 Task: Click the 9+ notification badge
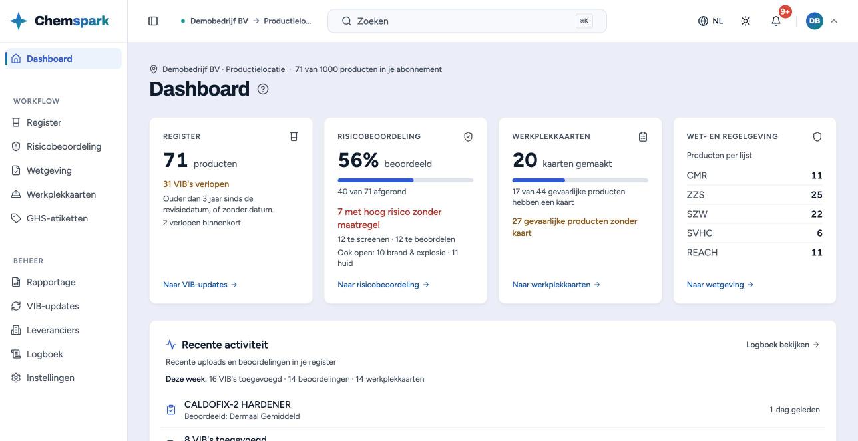click(785, 11)
